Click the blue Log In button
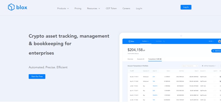 (x=186, y=7)
